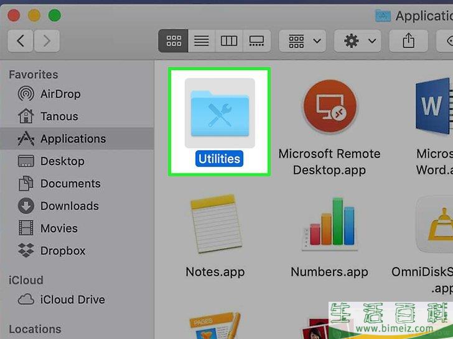Go back with the left arrow
Image resolution: width=453 pixels, height=339 pixels.
tap(21, 41)
